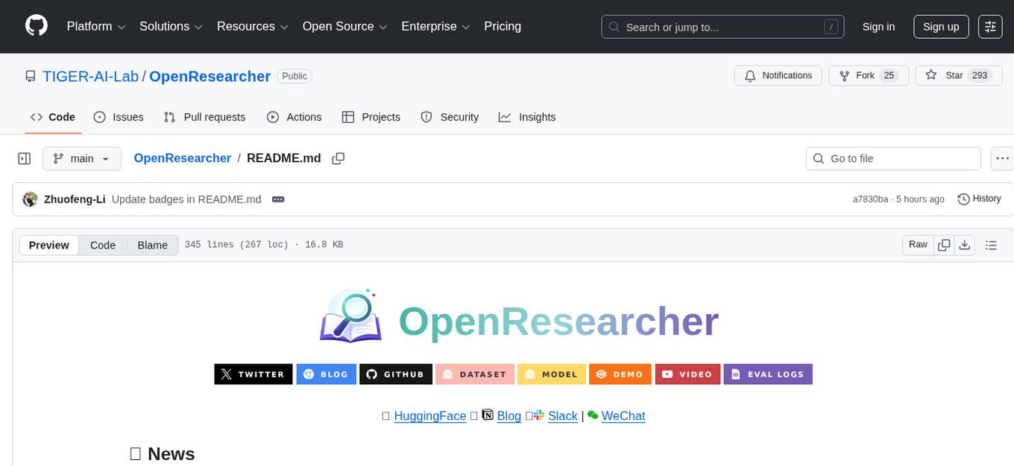The height and width of the screenshot is (466, 1014).
Task: Open the appearance settings grid icon
Action: tap(989, 26)
